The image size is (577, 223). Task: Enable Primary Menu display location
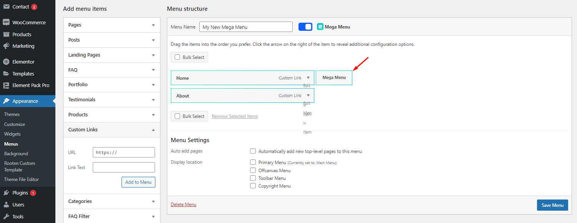(253, 163)
